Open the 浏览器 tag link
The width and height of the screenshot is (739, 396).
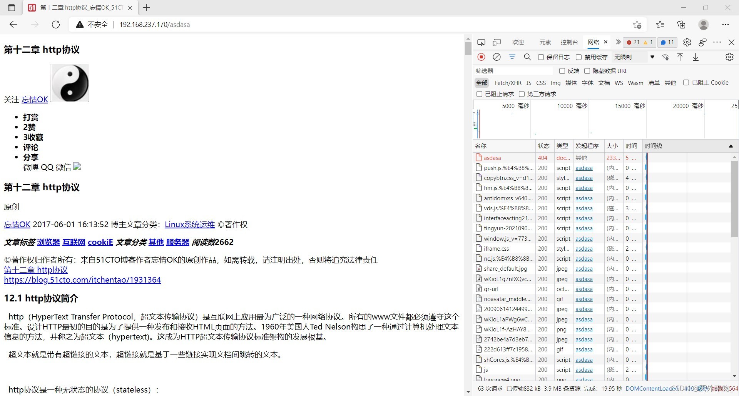point(48,242)
